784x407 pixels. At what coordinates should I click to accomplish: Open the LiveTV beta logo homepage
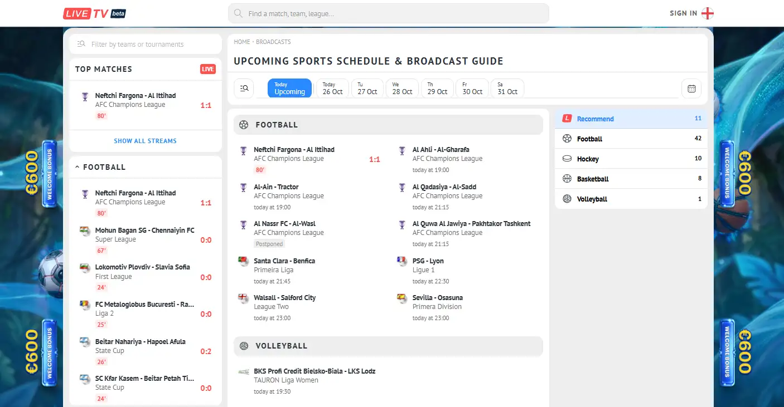94,13
